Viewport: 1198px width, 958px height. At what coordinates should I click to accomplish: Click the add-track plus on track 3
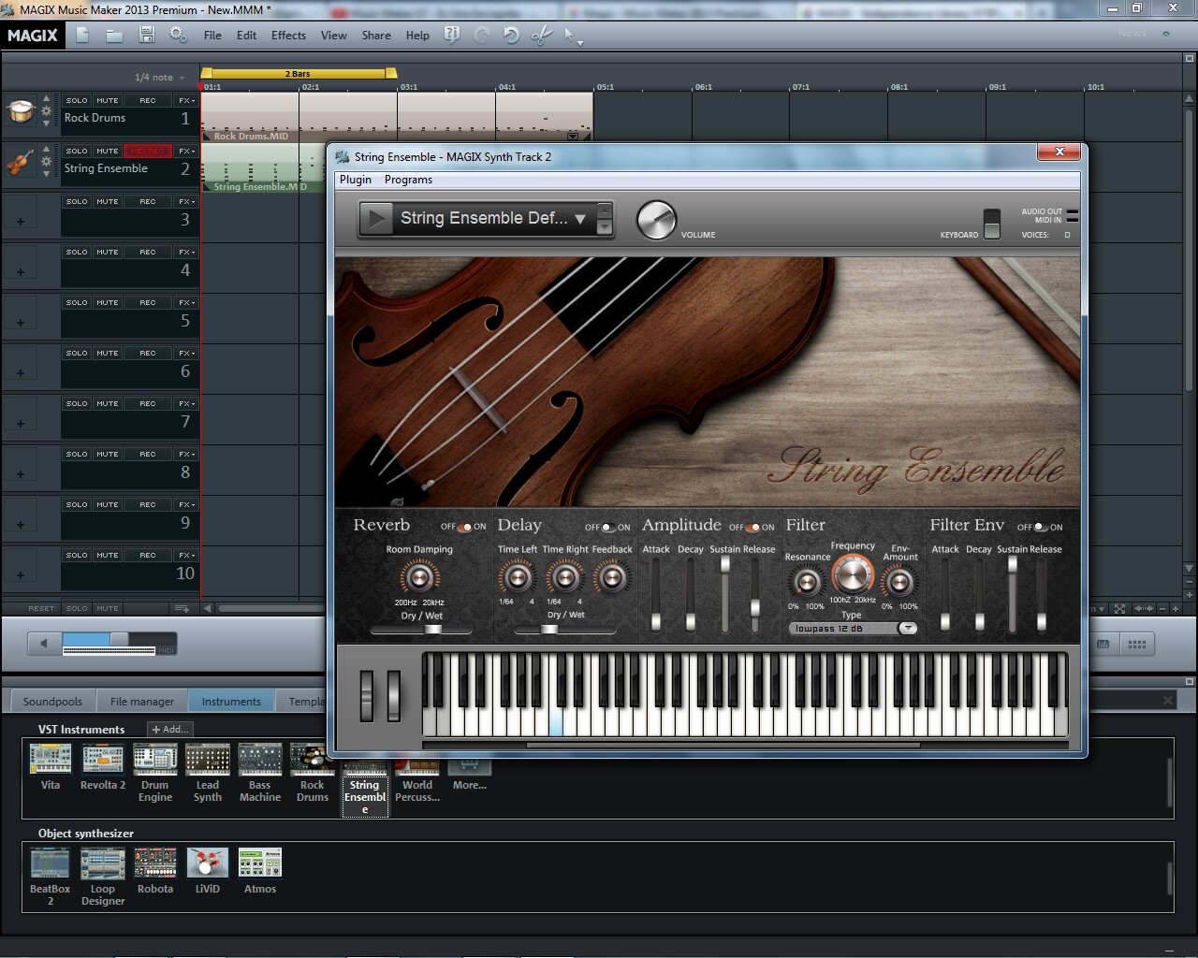point(21,222)
